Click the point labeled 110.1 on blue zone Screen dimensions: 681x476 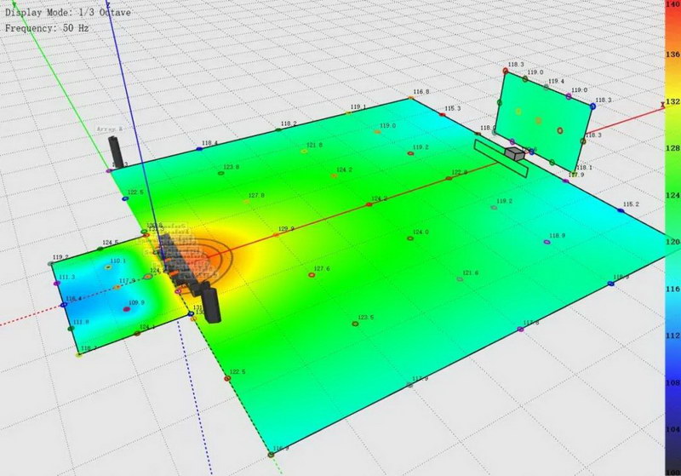click(x=108, y=267)
